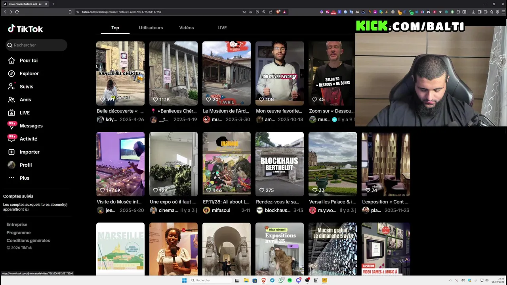Click the "Une expo où il faut" caption

(x=173, y=202)
